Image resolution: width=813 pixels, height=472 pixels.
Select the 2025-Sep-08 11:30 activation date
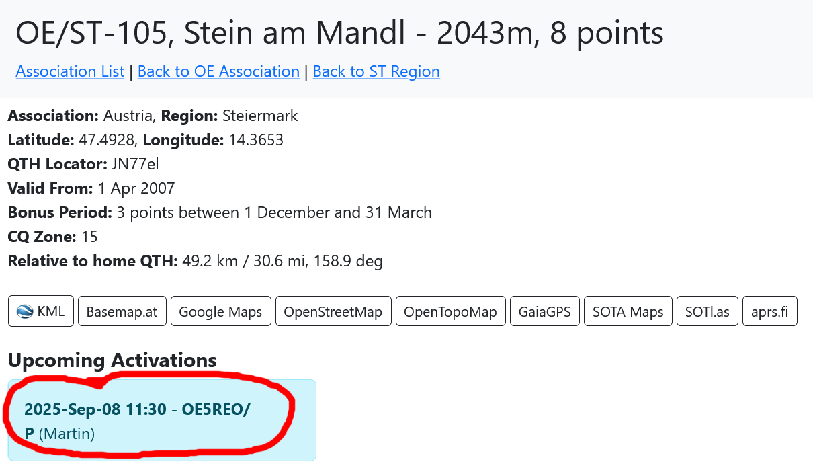95,409
